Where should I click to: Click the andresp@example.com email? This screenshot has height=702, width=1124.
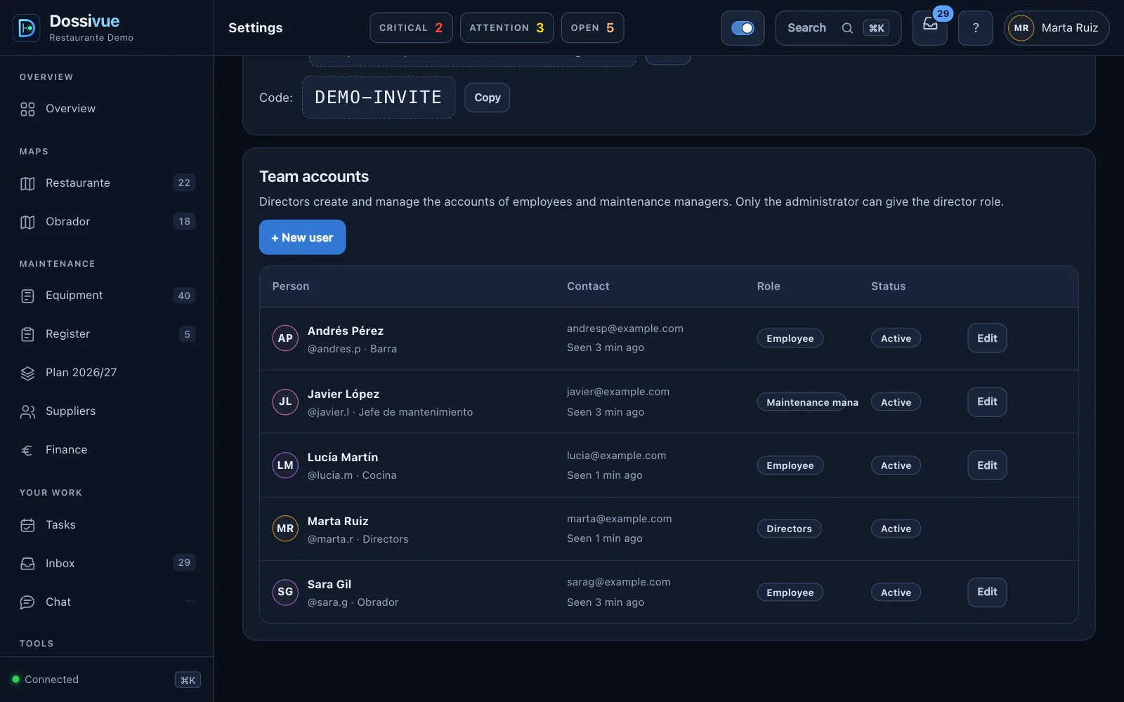click(625, 329)
